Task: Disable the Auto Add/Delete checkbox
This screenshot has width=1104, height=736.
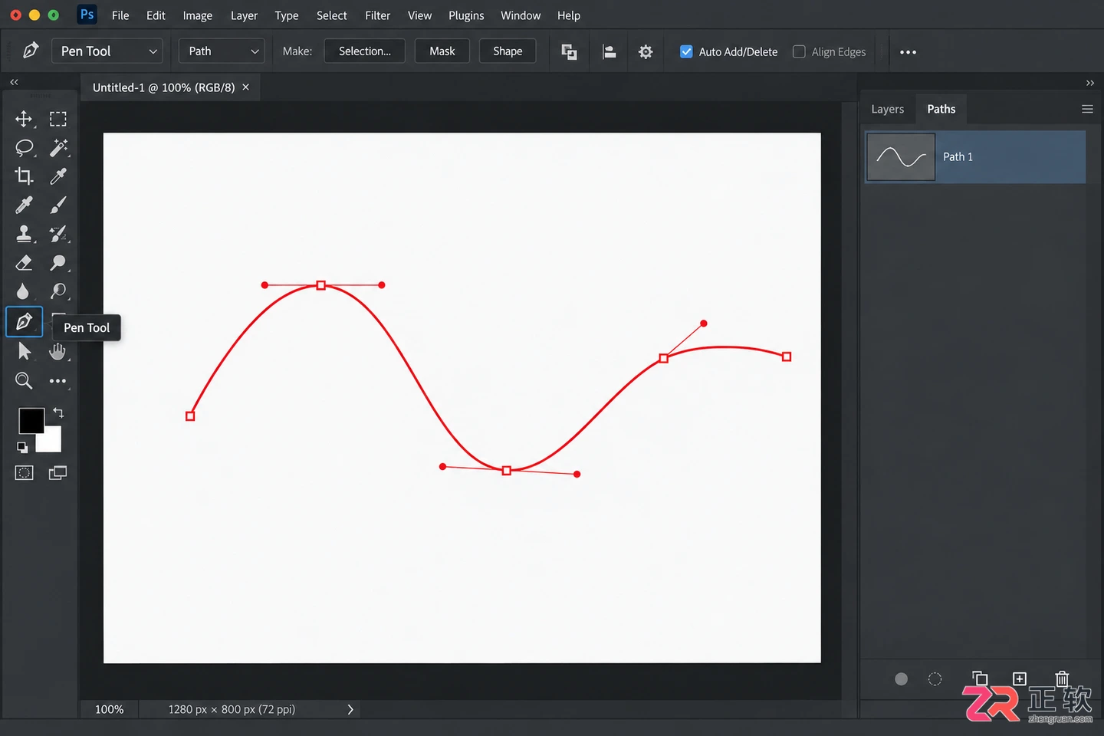Action: click(686, 51)
